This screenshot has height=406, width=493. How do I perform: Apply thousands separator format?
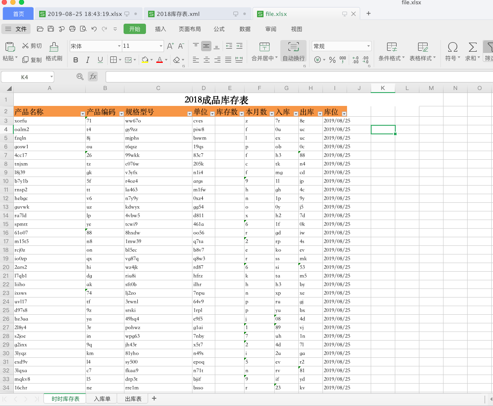(x=343, y=60)
